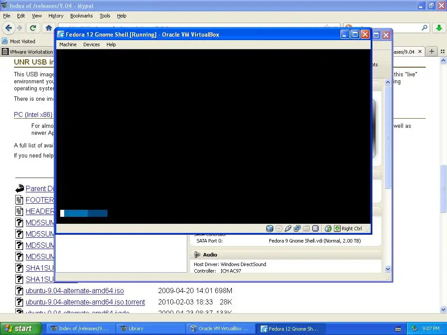Open ubuntu-9.04-alternate-amd64.iso link
The width and height of the screenshot is (447, 335).
pos(75,291)
